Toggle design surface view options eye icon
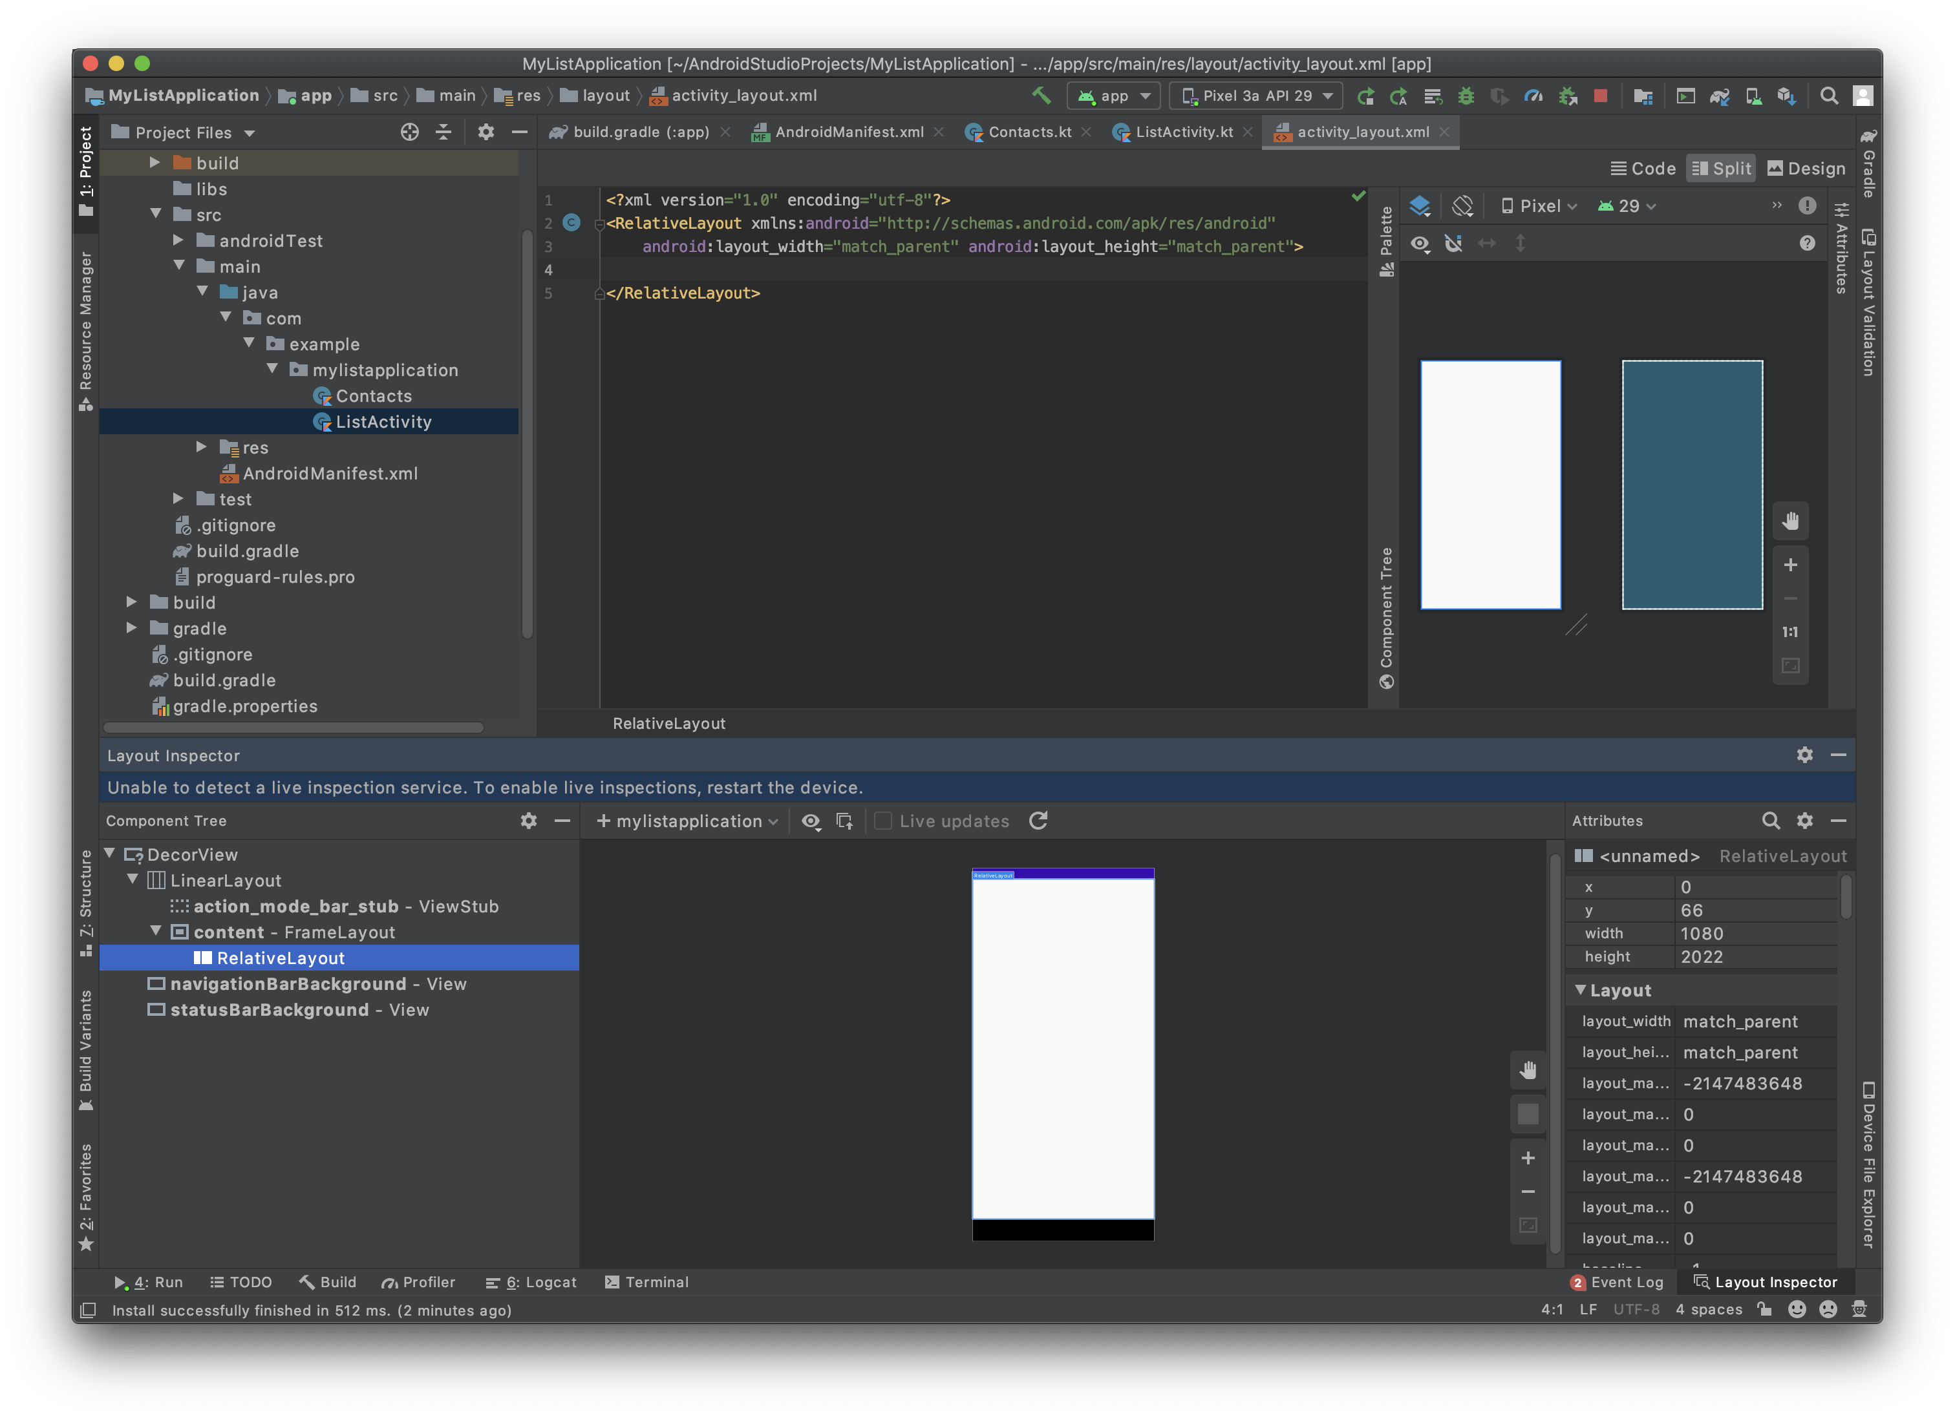 (1420, 244)
